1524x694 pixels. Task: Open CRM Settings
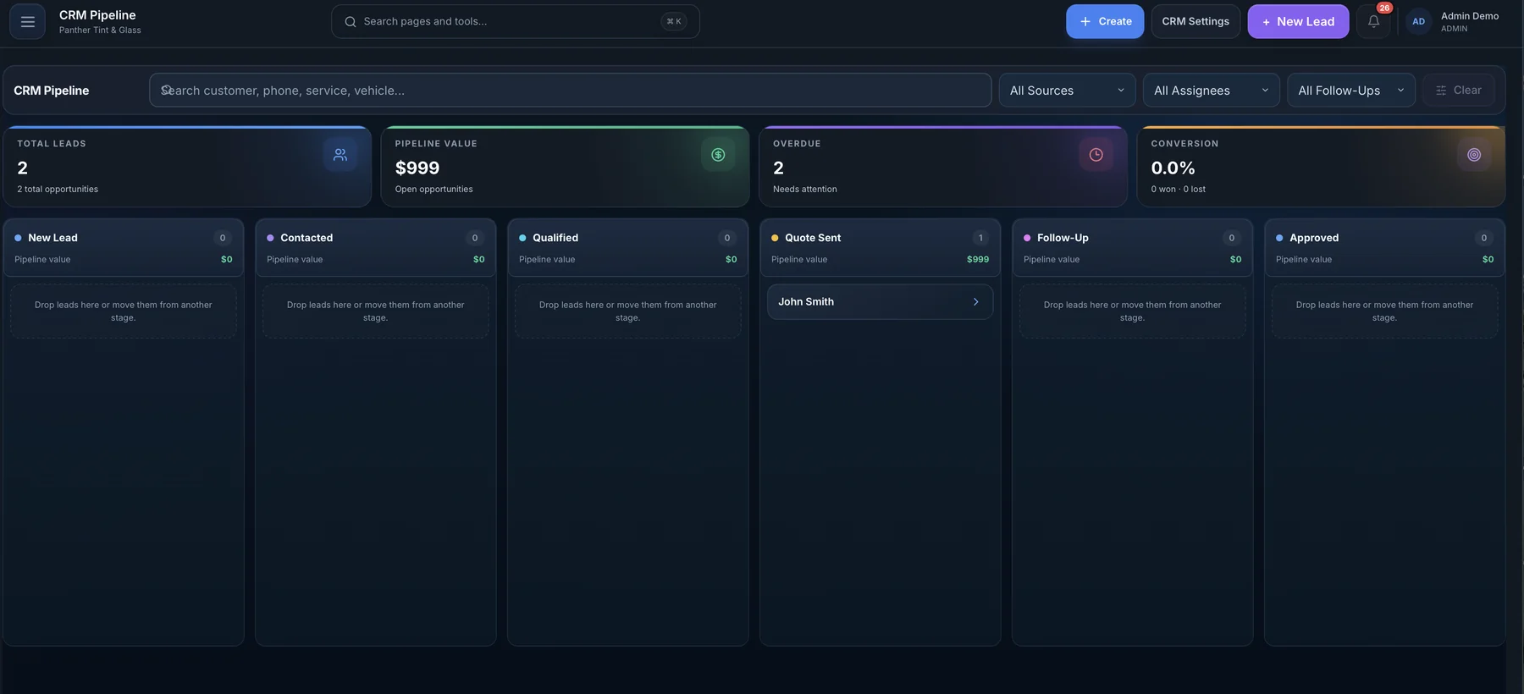(x=1195, y=22)
